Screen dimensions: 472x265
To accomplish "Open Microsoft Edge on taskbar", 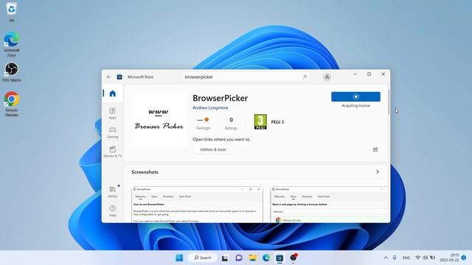I will coord(266,258).
